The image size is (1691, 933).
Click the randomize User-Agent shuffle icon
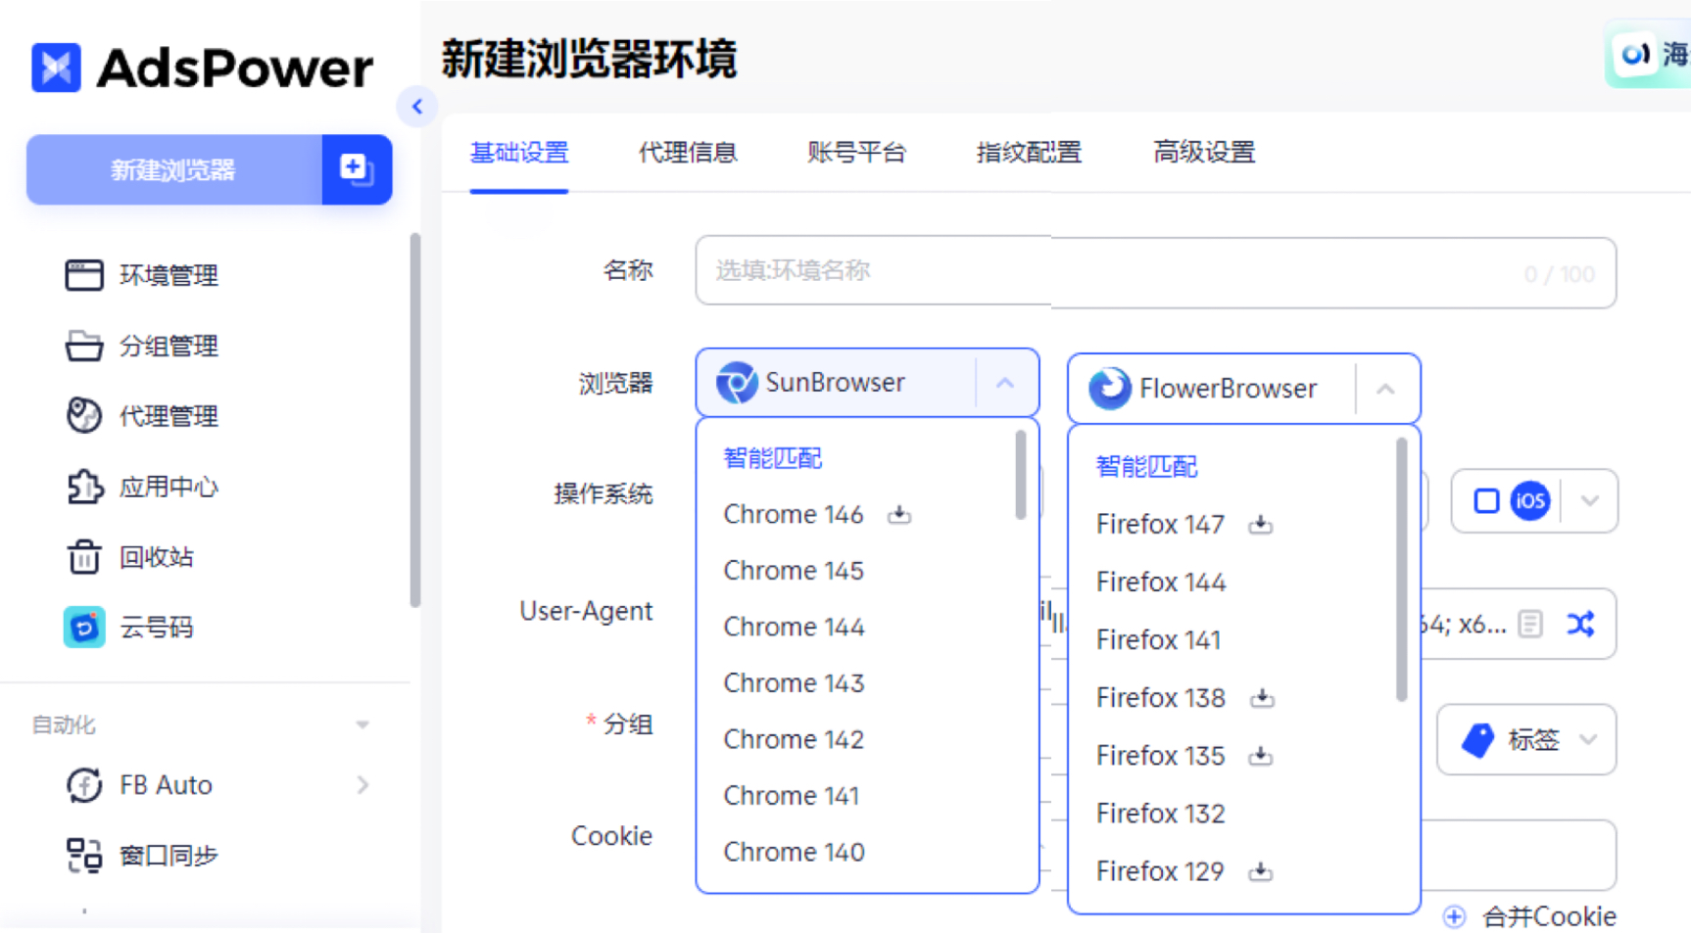(x=1580, y=624)
